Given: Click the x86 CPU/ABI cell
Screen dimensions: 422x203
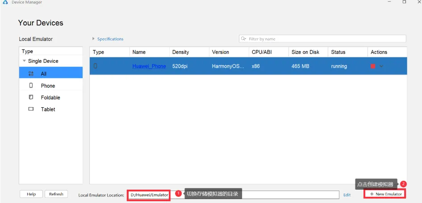Looking at the screenshot, I should click(x=256, y=66).
